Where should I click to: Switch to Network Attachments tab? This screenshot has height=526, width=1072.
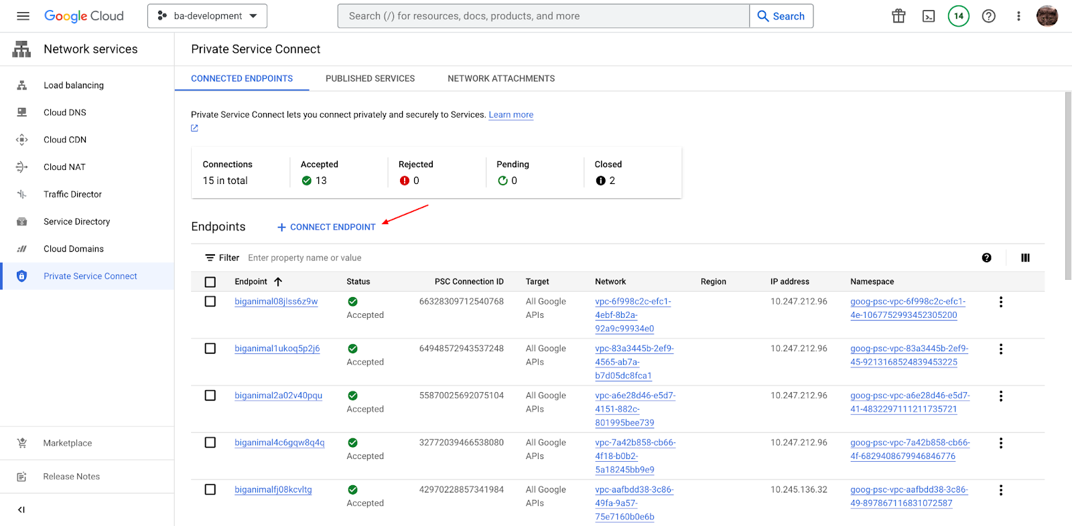pyautogui.click(x=501, y=78)
